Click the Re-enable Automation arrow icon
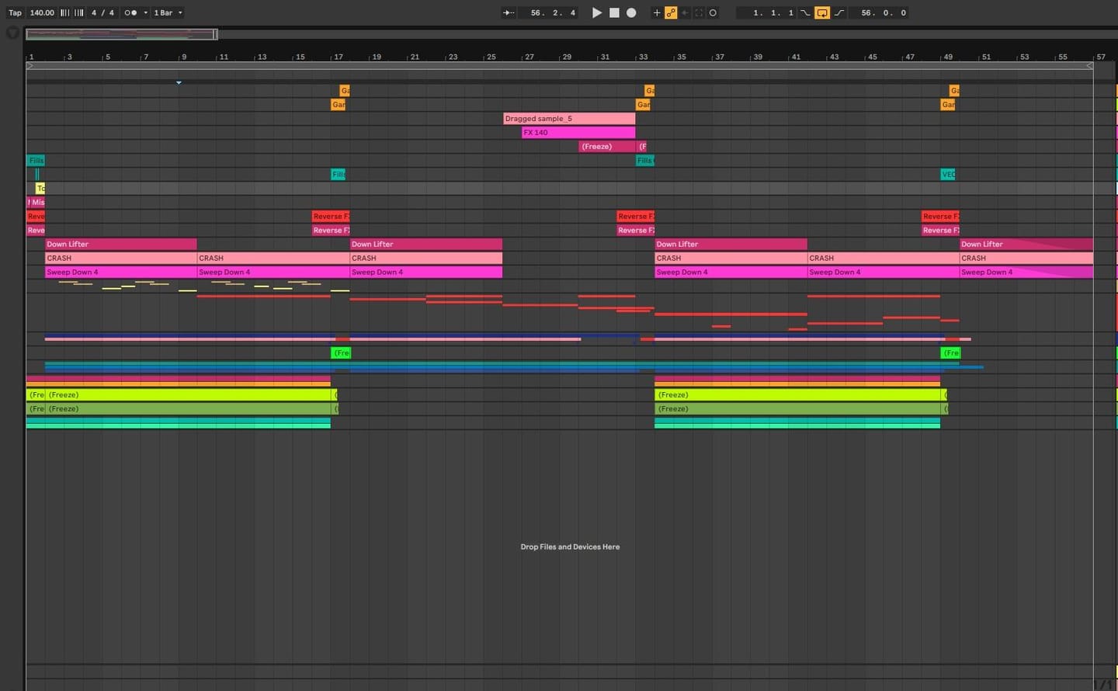The height and width of the screenshot is (691, 1118). [x=685, y=12]
